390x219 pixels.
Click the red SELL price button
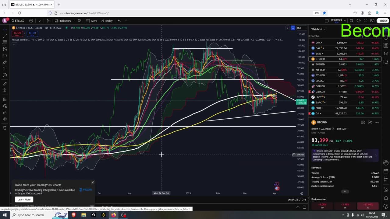(x=17, y=34)
